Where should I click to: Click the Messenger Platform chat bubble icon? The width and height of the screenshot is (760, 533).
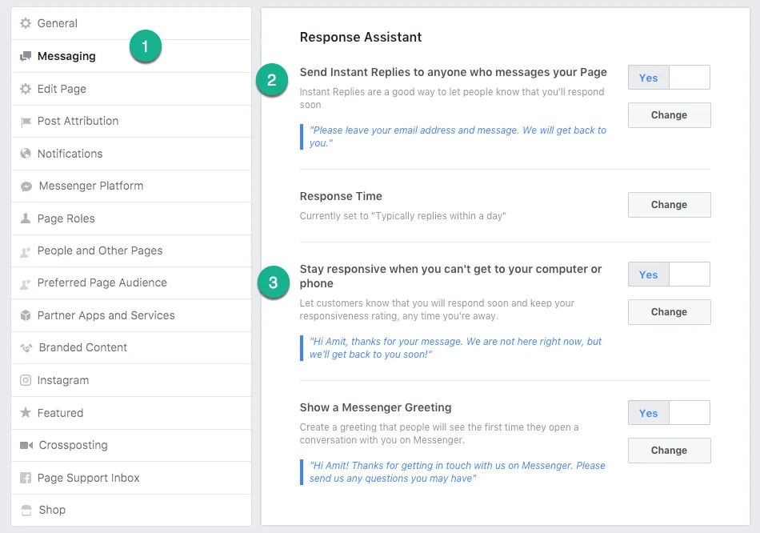point(26,186)
